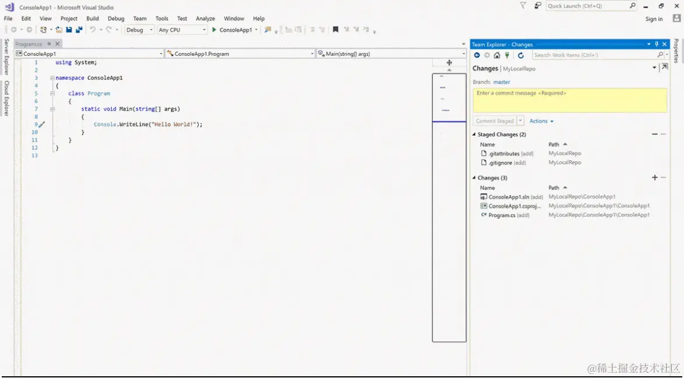Open the Debug menu
Image resolution: width=684 pixels, height=378 pixels.
pyautogui.click(x=116, y=18)
